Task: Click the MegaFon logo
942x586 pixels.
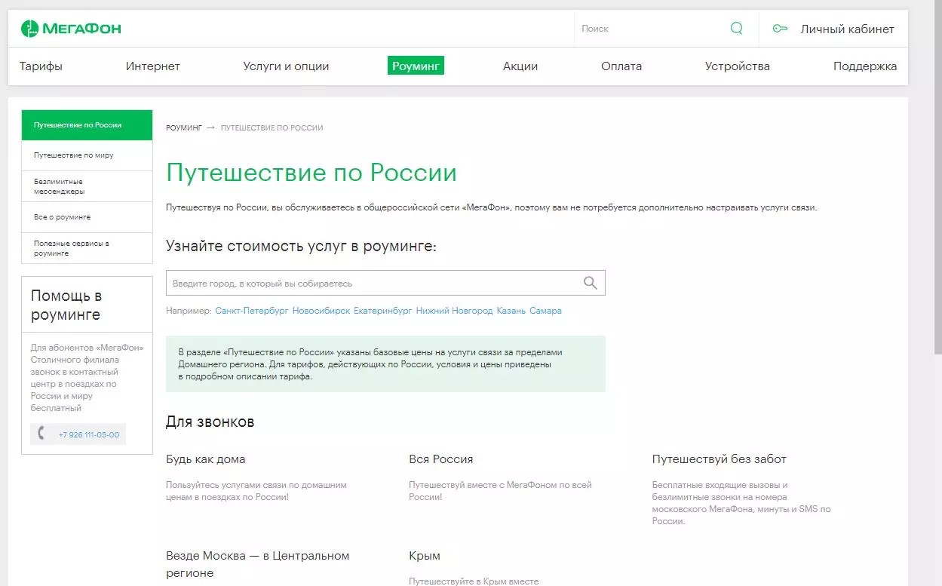Action: tap(71, 29)
